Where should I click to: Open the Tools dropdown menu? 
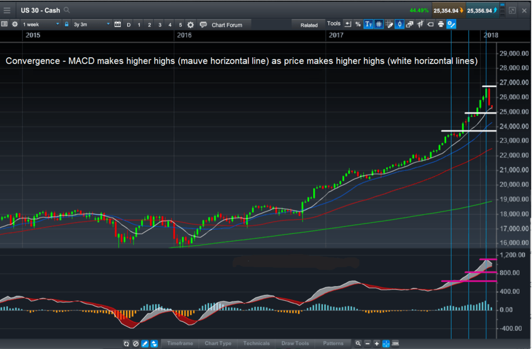[333, 24]
